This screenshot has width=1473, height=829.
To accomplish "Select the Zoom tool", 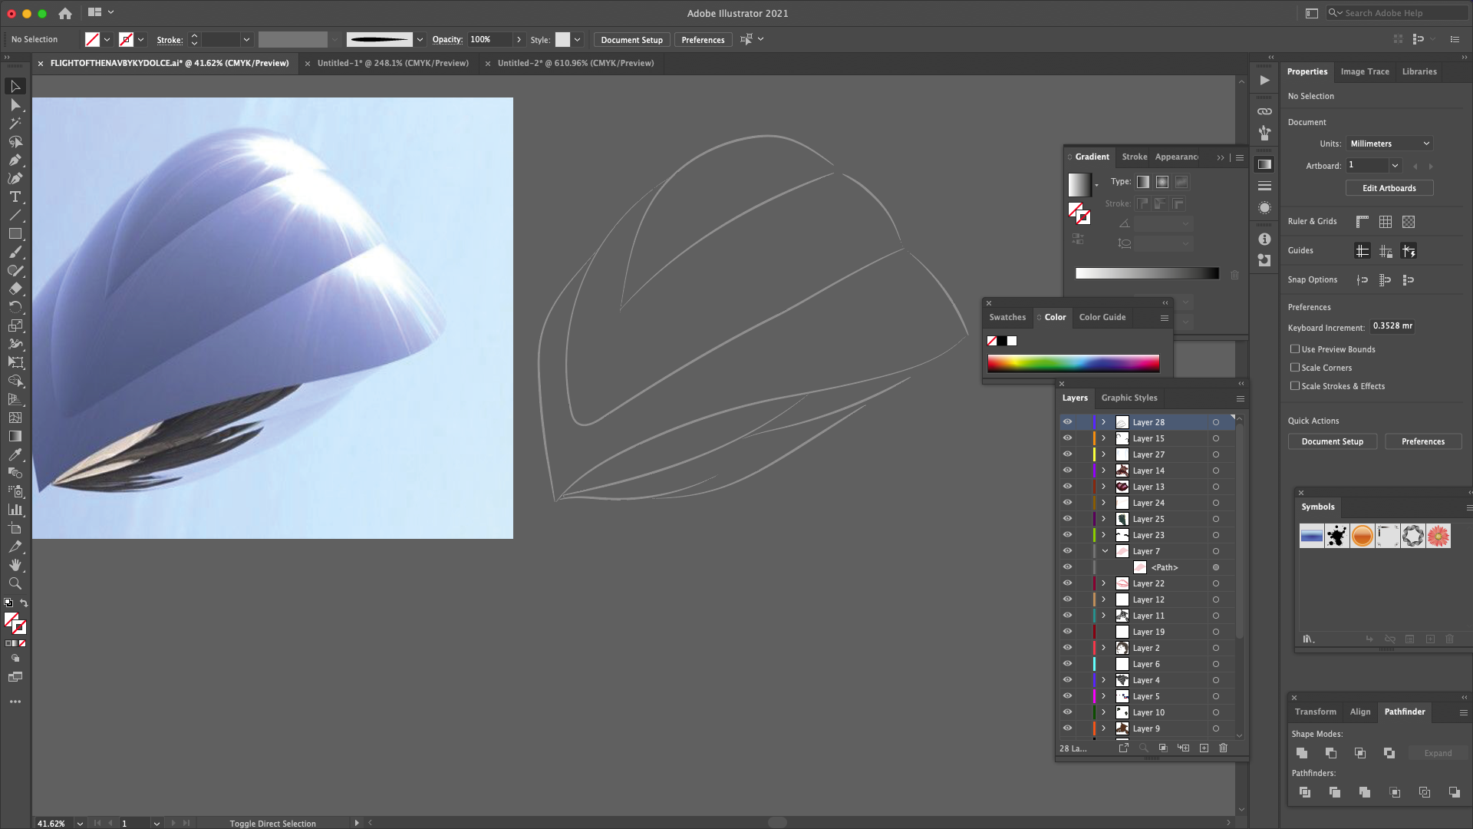I will tap(15, 584).
